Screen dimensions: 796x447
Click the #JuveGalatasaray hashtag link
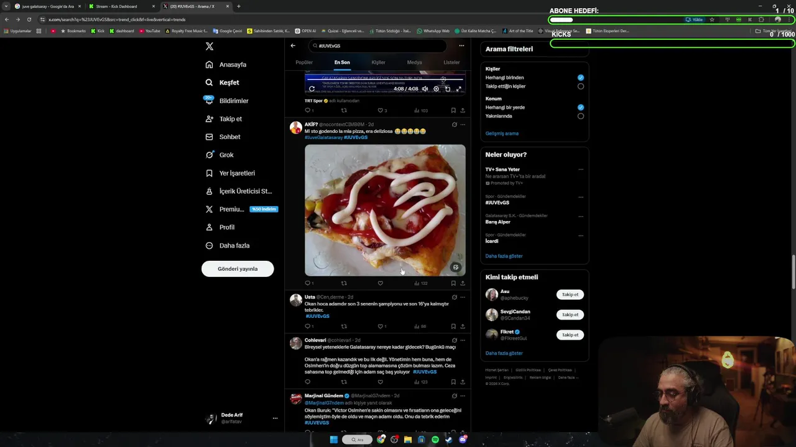tap(323, 137)
